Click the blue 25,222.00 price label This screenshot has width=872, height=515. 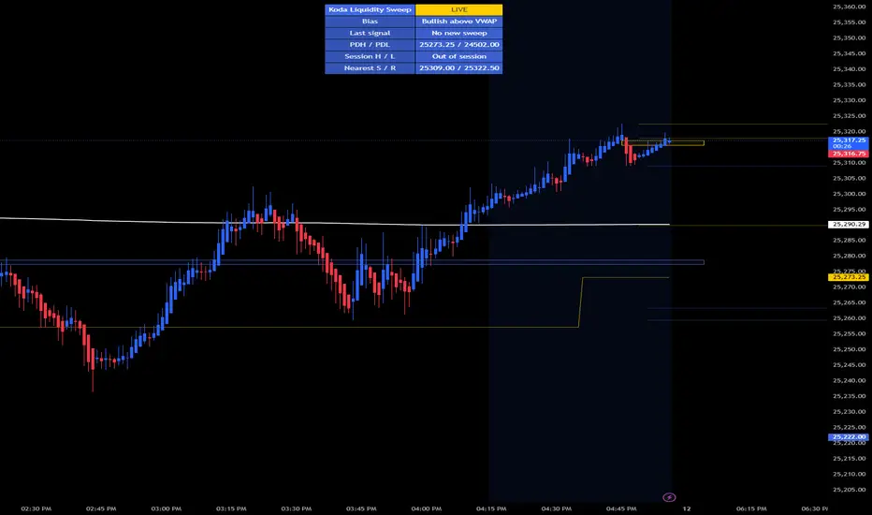849,437
